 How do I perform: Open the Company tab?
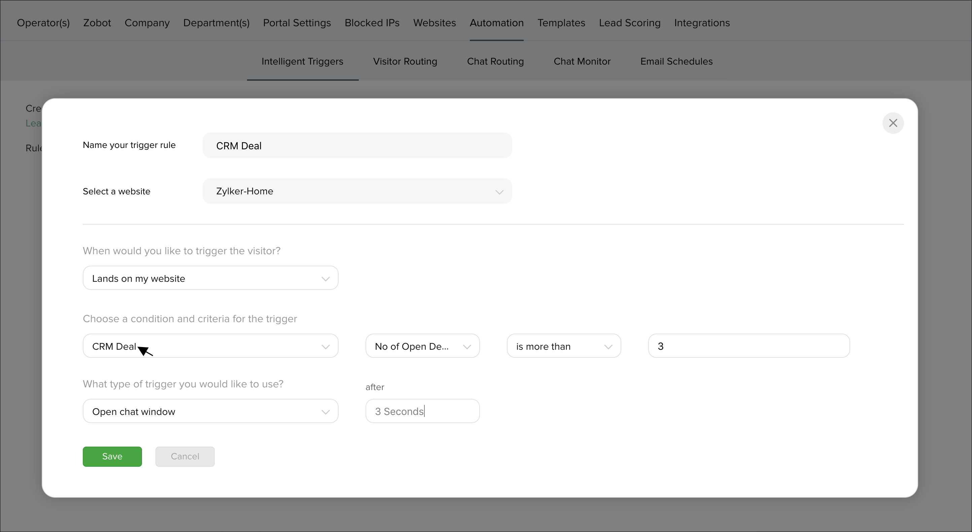point(147,23)
